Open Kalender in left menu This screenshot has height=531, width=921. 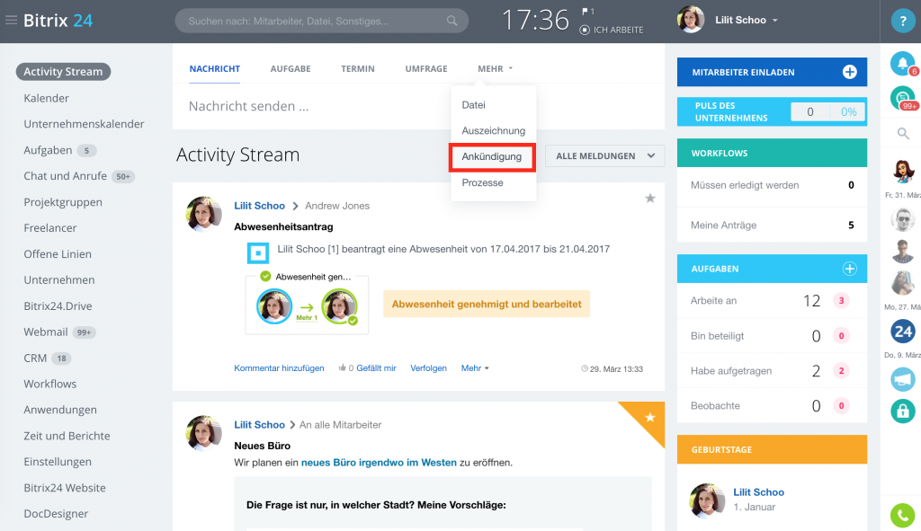47,98
